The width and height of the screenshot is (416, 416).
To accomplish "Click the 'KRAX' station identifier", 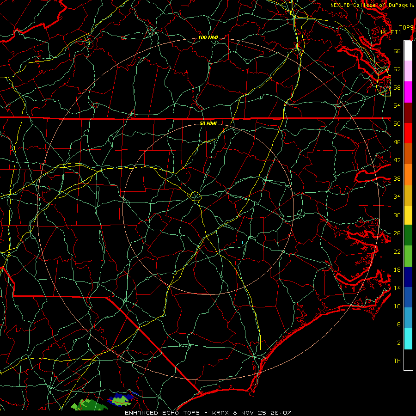I will [220, 413].
